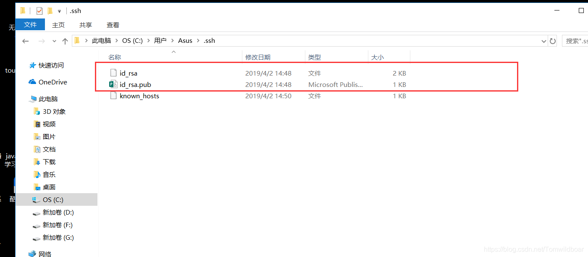Click the 2019/4/2 14:50 date of known_hosts

pos(268,96)
